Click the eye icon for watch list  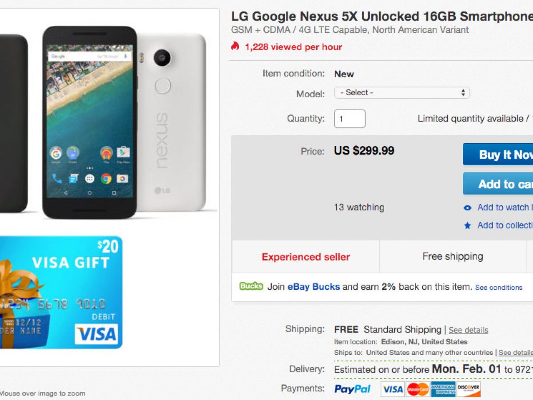467,208
